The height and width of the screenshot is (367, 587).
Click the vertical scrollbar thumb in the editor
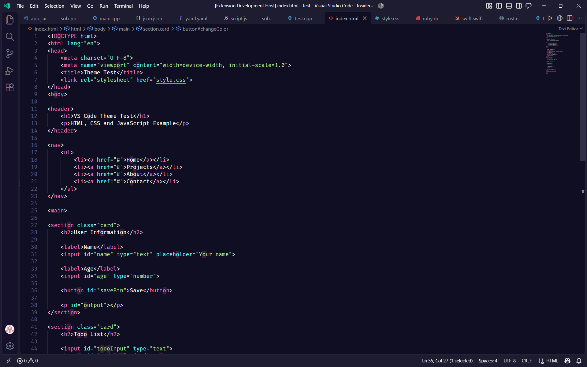pyautogui.click(x=583, y=97)
